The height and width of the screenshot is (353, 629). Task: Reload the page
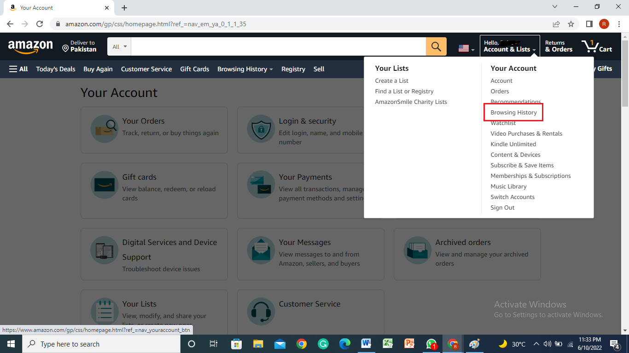pyautogui.click(x=40, y=24)
